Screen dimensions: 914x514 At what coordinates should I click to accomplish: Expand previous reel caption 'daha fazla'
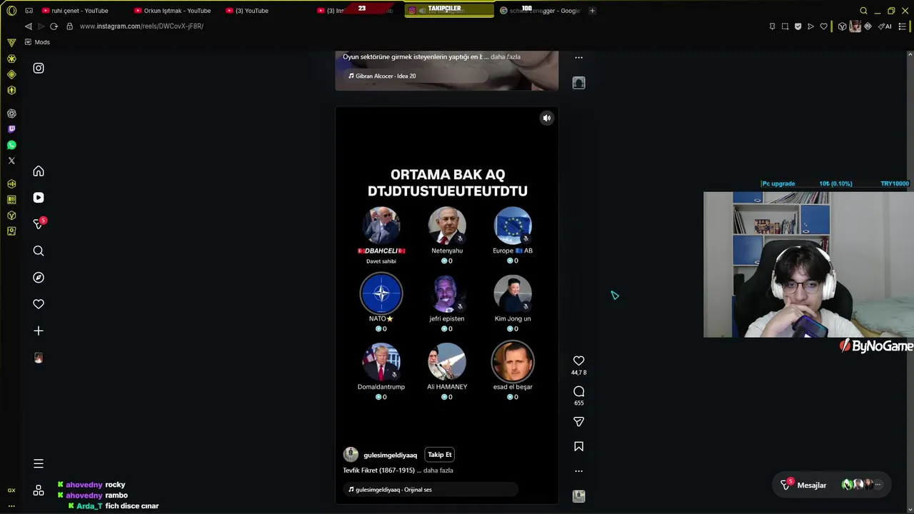[x=506, y=56]
